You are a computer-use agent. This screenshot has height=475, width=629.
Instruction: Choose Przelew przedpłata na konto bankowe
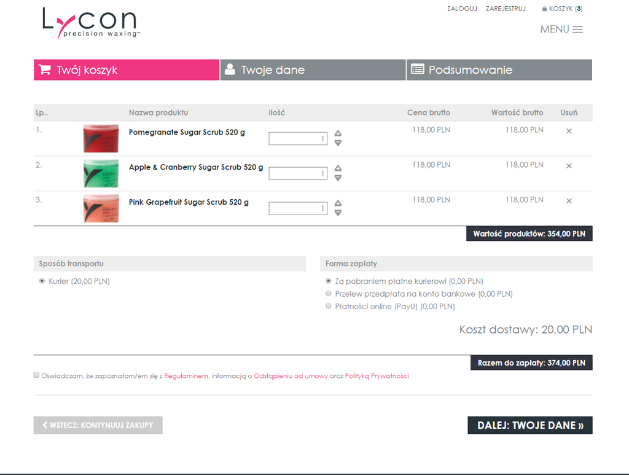pyautogui.click(x=328, y=293)
